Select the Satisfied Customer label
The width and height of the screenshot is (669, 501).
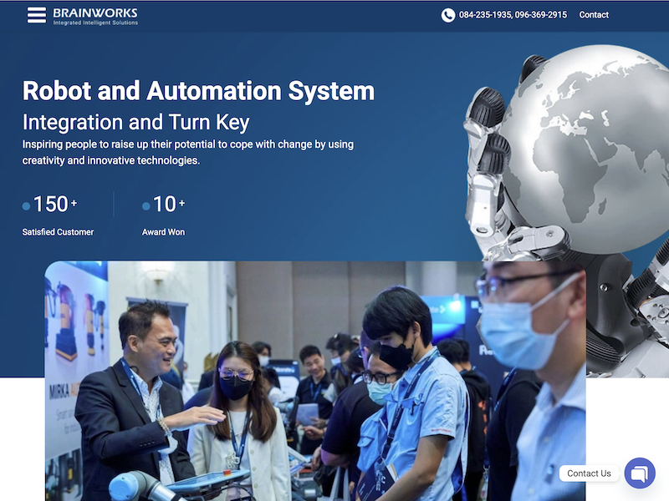[x=58, y=232]
